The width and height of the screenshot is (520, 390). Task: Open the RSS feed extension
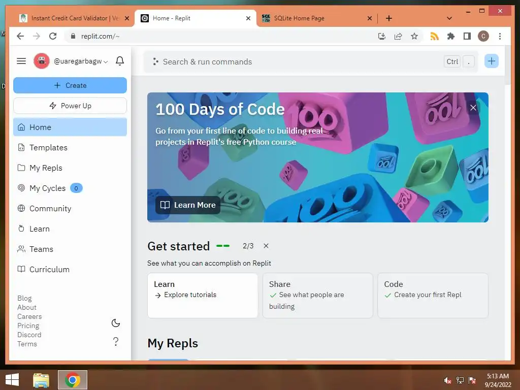click(x=434, y=36)
